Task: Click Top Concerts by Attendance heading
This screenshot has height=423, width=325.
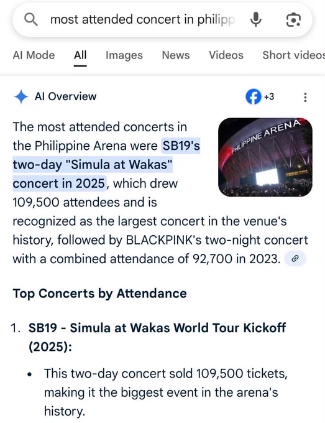Action: pyautogui.click(x=99, y=294)
